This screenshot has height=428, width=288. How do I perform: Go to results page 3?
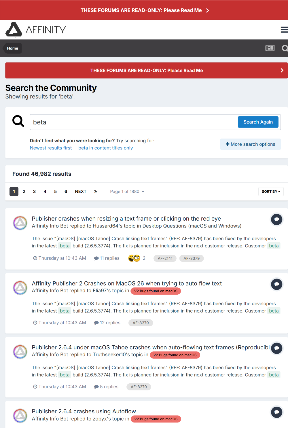[34, 192]
